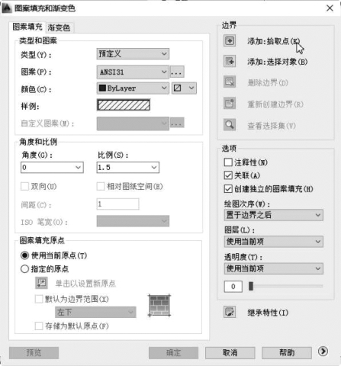Click the Cancel (取消) button
This screenshot has width=341, height=366.
click(230, 353)
